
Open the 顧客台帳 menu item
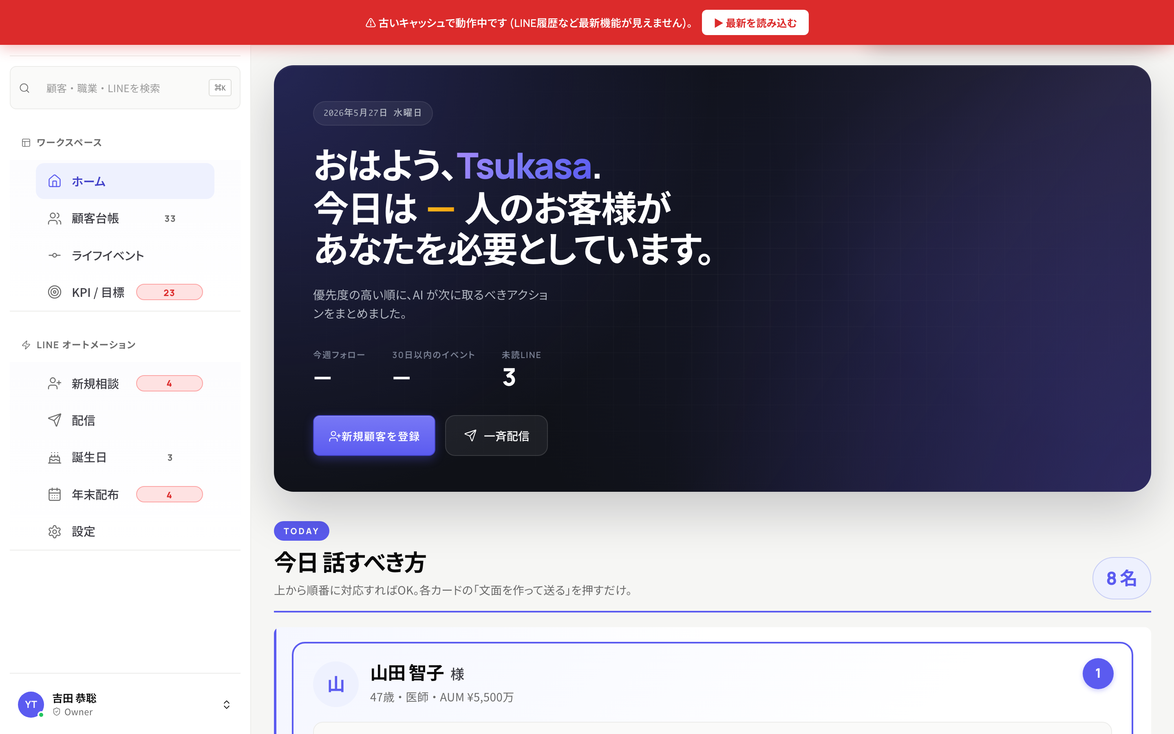pyautogui.click(x=125, y=219)
